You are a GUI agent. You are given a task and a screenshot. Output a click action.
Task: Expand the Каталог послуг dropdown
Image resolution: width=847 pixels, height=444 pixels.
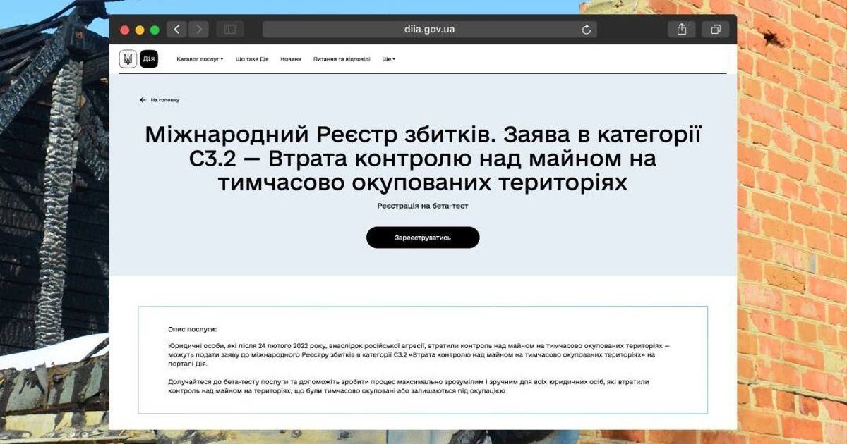(x=200, y=59)
